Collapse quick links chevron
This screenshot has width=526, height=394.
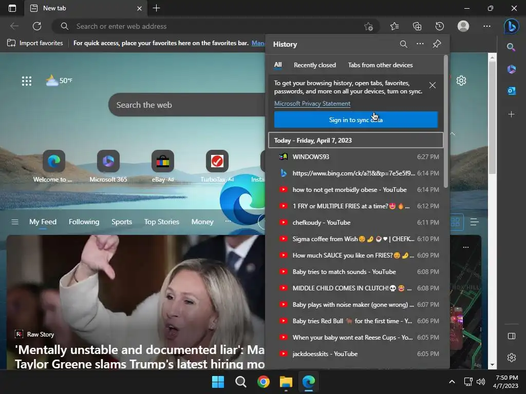point(453,134)
